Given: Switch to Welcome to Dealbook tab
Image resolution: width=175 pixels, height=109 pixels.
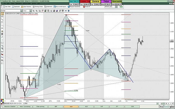Looking at the screenshot, I should point(10,106).
